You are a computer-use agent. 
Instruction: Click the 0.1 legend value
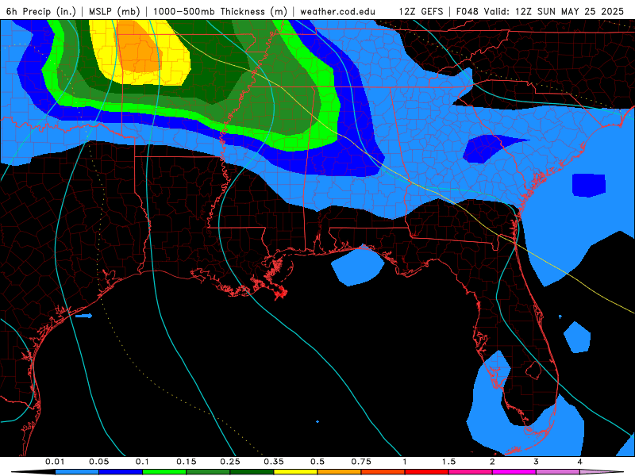(x=142, y=462)
